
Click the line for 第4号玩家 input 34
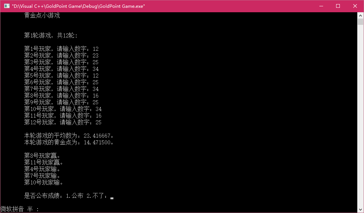click(x=61, y=69)
